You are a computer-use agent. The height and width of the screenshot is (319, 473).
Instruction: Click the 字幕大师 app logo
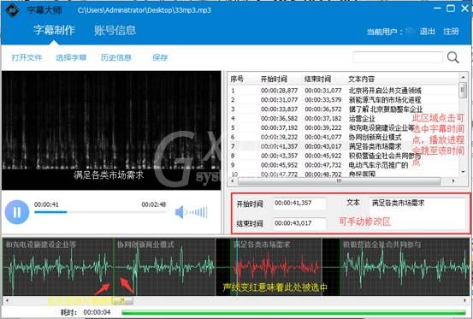pyautogui.click(x=12, y=10)
